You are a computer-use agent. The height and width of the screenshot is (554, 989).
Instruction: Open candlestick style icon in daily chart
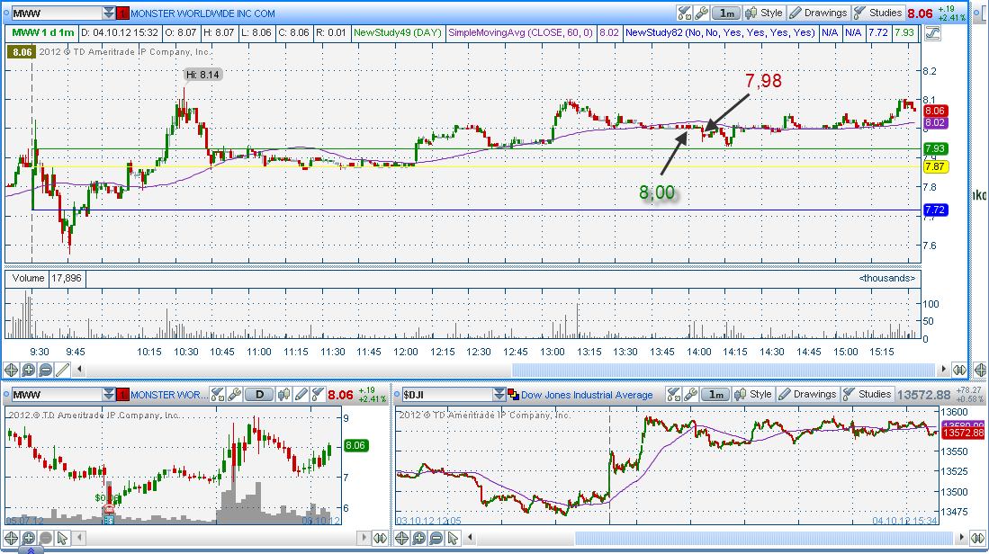(x=283, y=395)
